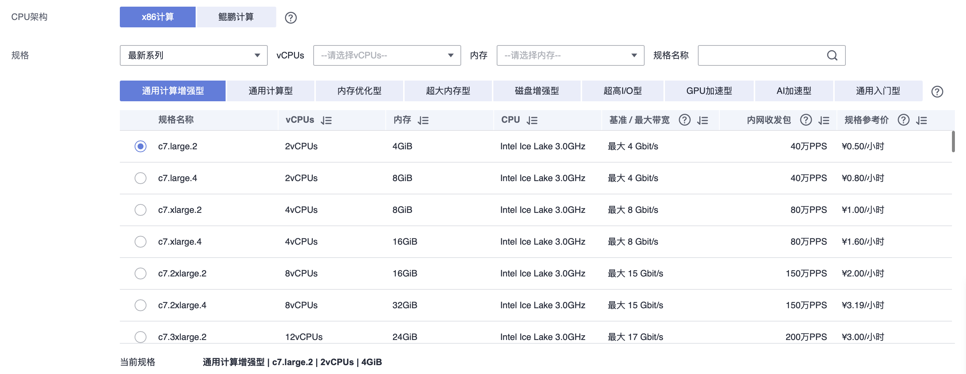Open help icon for 内网收发包
Viewport: 966px width, 374px height.
805,120
